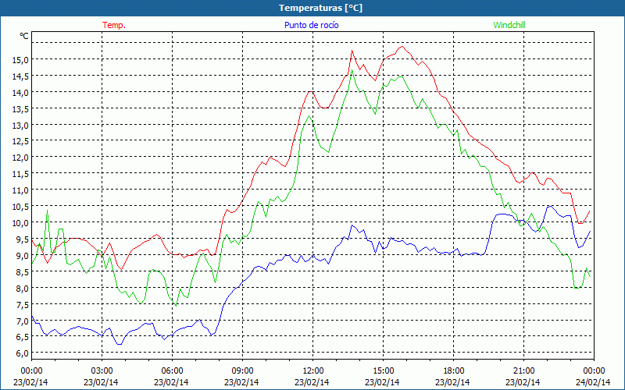The height and width of the screenshot is (390, 625).
Task: Click the 15,0 y-axis value
Action: (20, 60)
